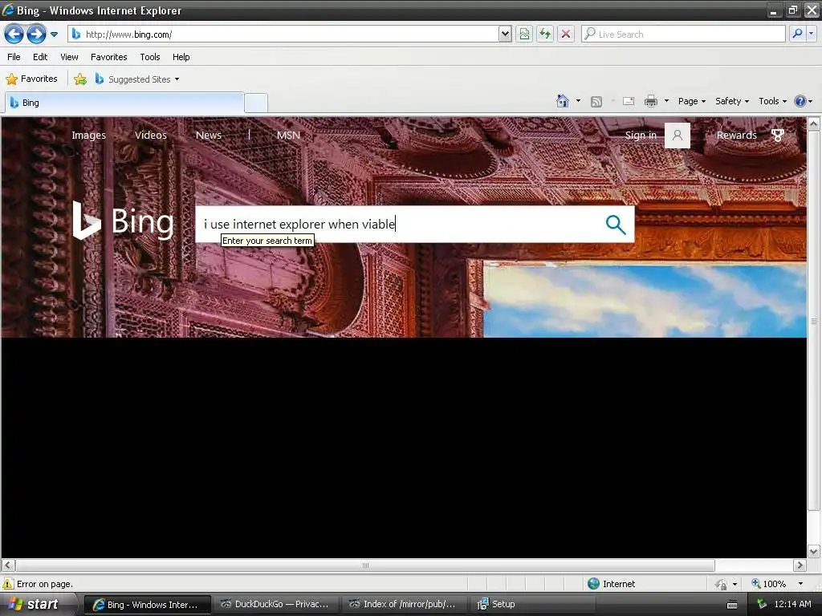
Task: Click the user avatar icon
Action: pos(678,136)
